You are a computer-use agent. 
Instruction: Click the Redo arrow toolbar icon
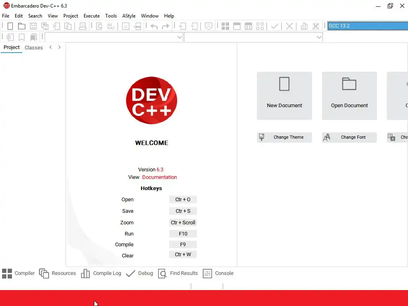coord(165,26)
